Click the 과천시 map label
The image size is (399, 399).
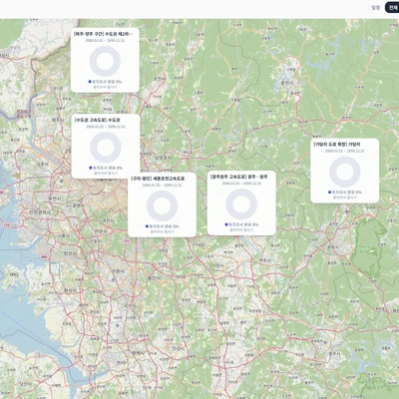click(108, 220)
